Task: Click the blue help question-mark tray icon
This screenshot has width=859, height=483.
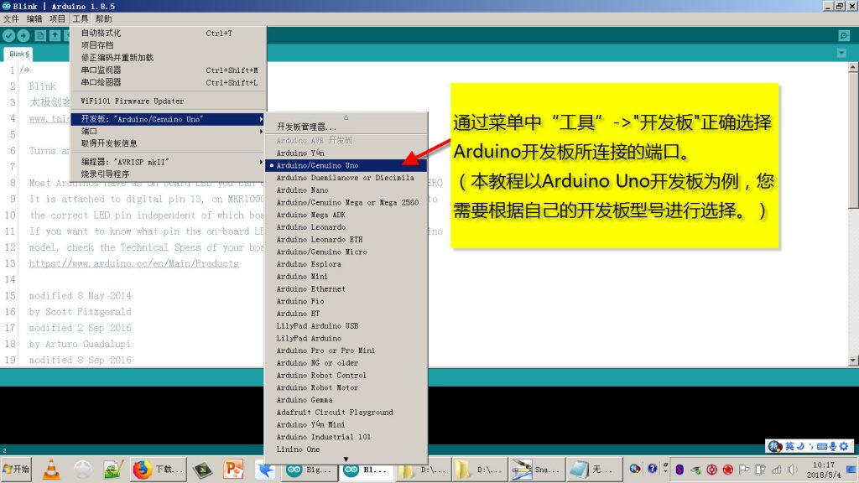Action: [x=652, y=469]
